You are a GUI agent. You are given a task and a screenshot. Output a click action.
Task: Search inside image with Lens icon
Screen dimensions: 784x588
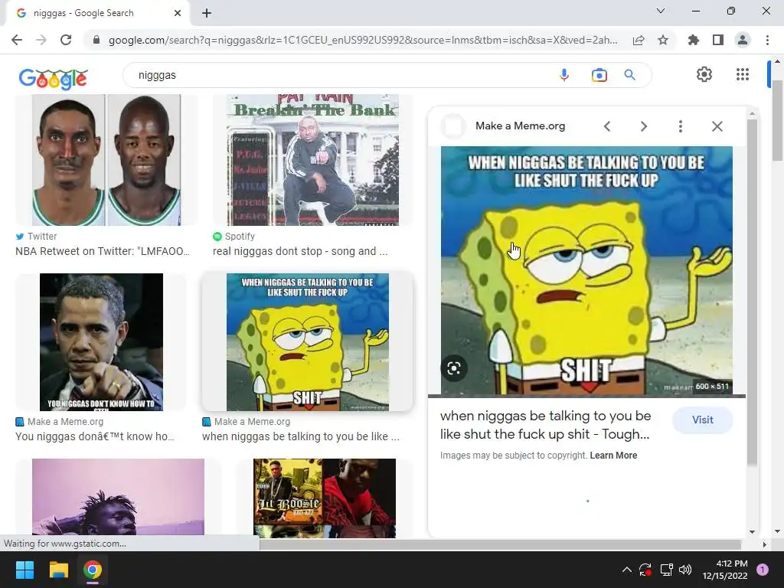click(x=454, y=368)
